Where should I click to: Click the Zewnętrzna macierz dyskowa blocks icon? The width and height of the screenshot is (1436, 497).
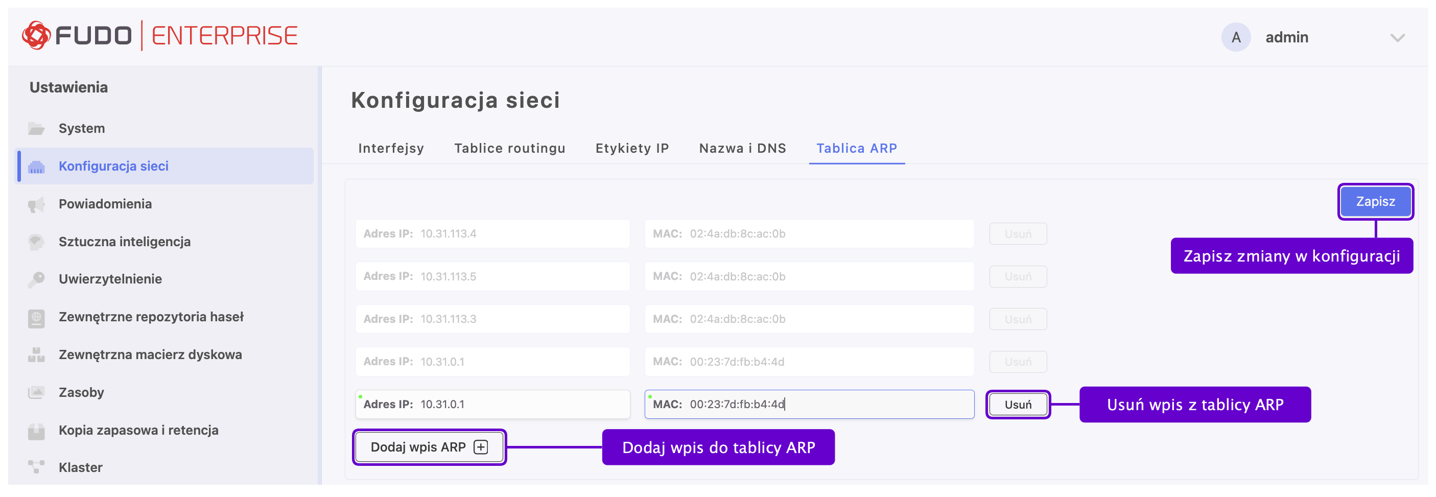[36, 355]
